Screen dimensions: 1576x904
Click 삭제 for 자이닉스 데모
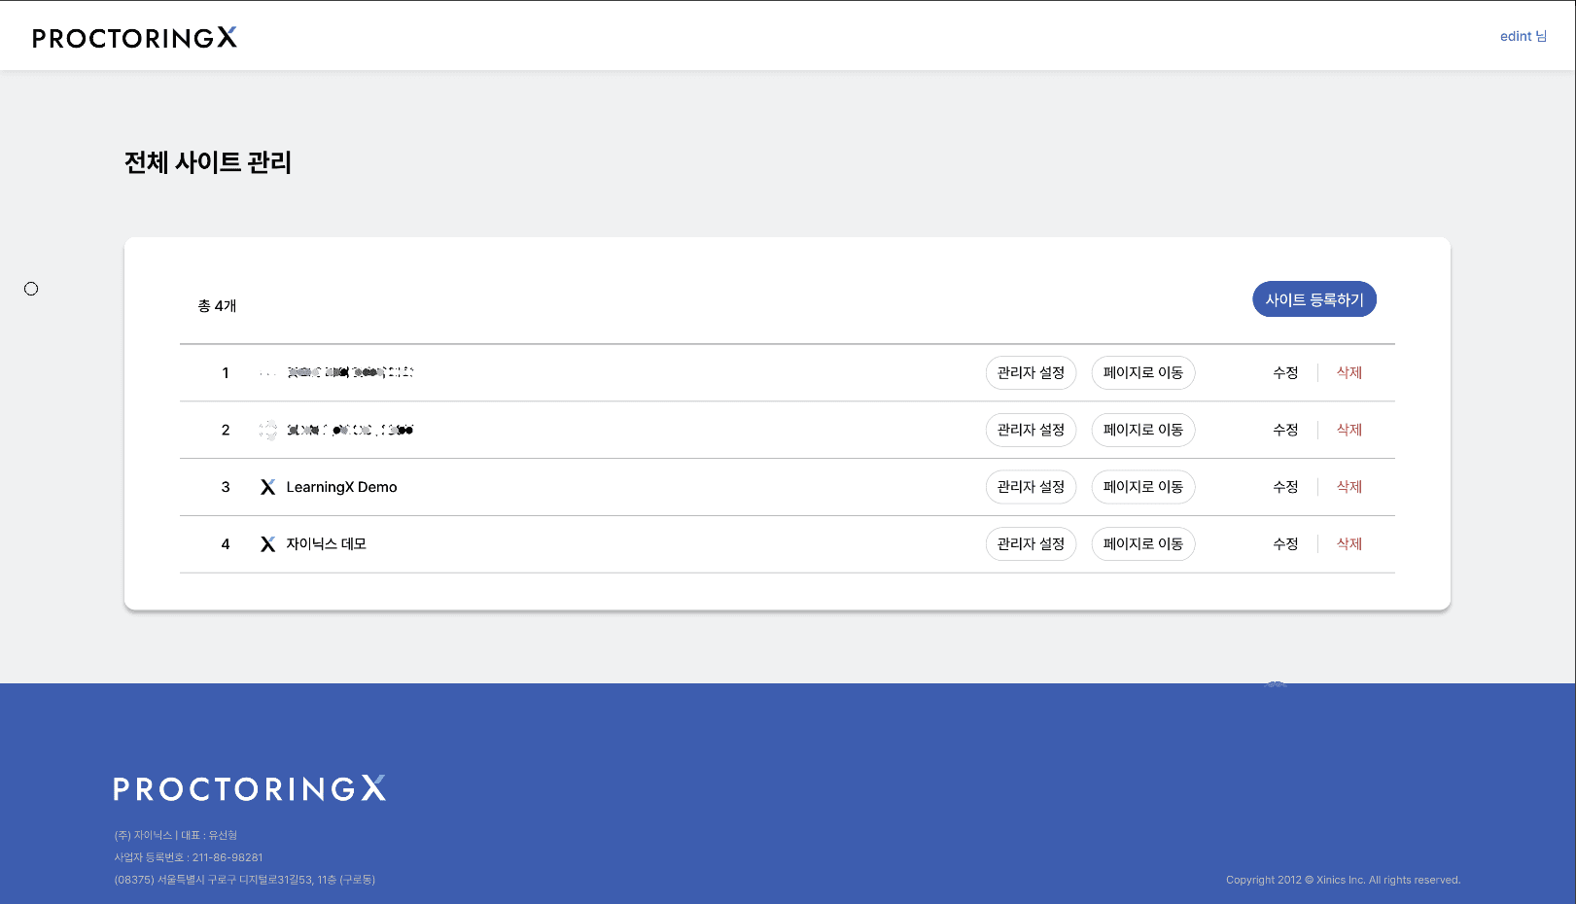[x=1348, y=544]
